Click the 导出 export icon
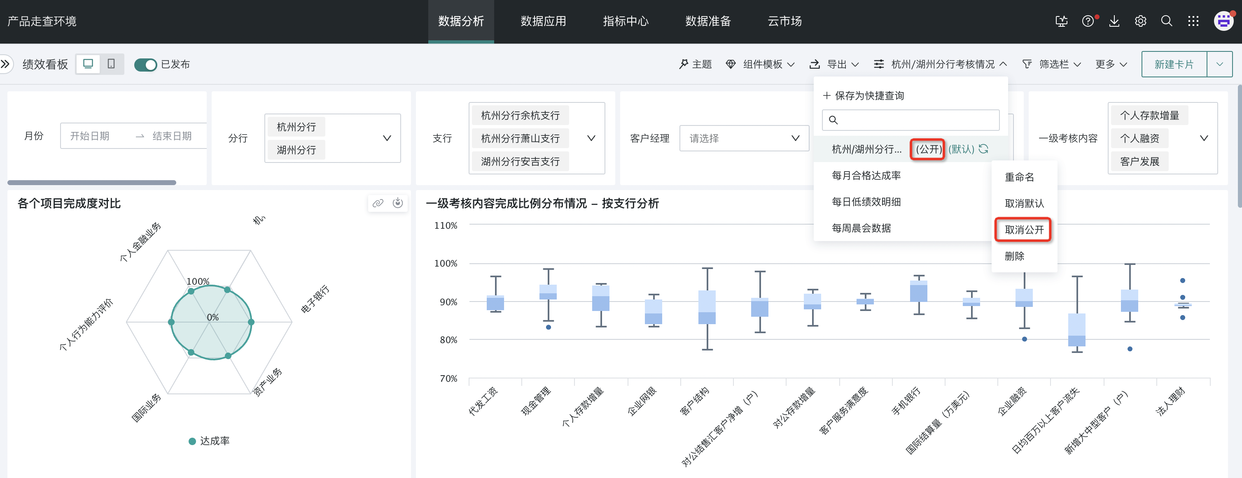 (815, 64)
